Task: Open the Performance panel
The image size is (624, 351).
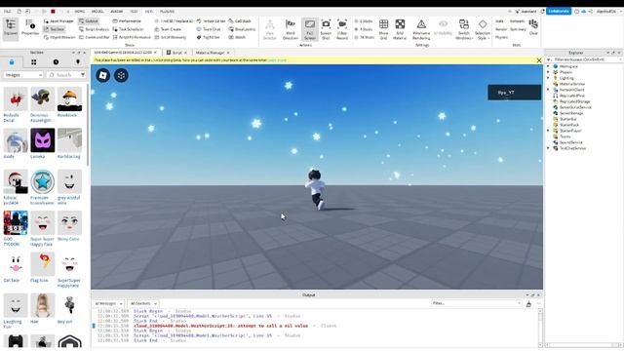Action: (x=127, y=21)
